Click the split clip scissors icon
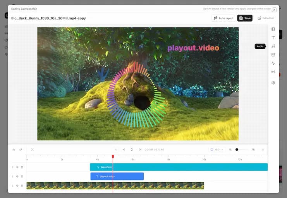 (x=33, y=150)
